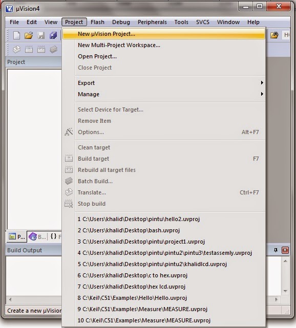Open recent project bash.uvproj
The image size is (296, 328).
pyautogui.click(x=164, y=230)
